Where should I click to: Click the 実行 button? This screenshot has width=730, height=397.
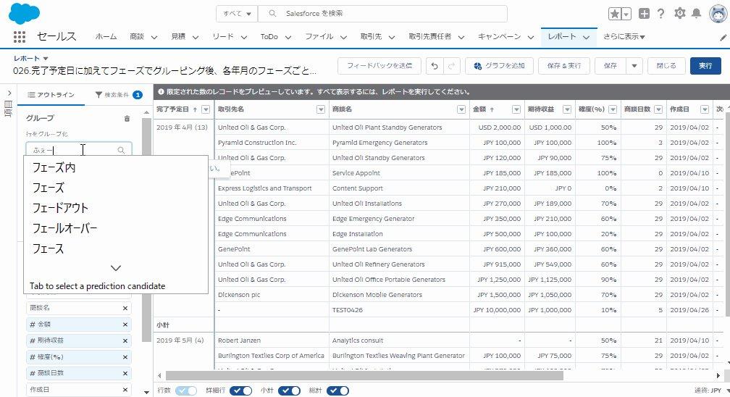tap(705, 66)
